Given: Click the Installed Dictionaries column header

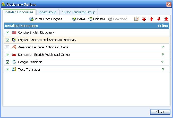Looking at the screenshot, I should (x=77, y=26).
